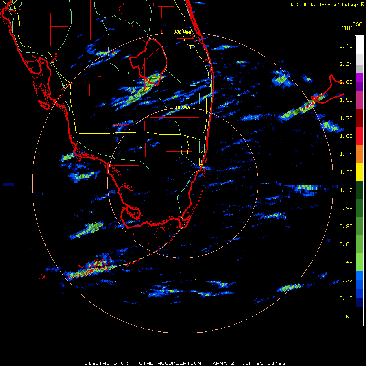Pick the white swatch at the top of the color scale
Viewport: 366px width, 366px height.
tap(359, 45)
